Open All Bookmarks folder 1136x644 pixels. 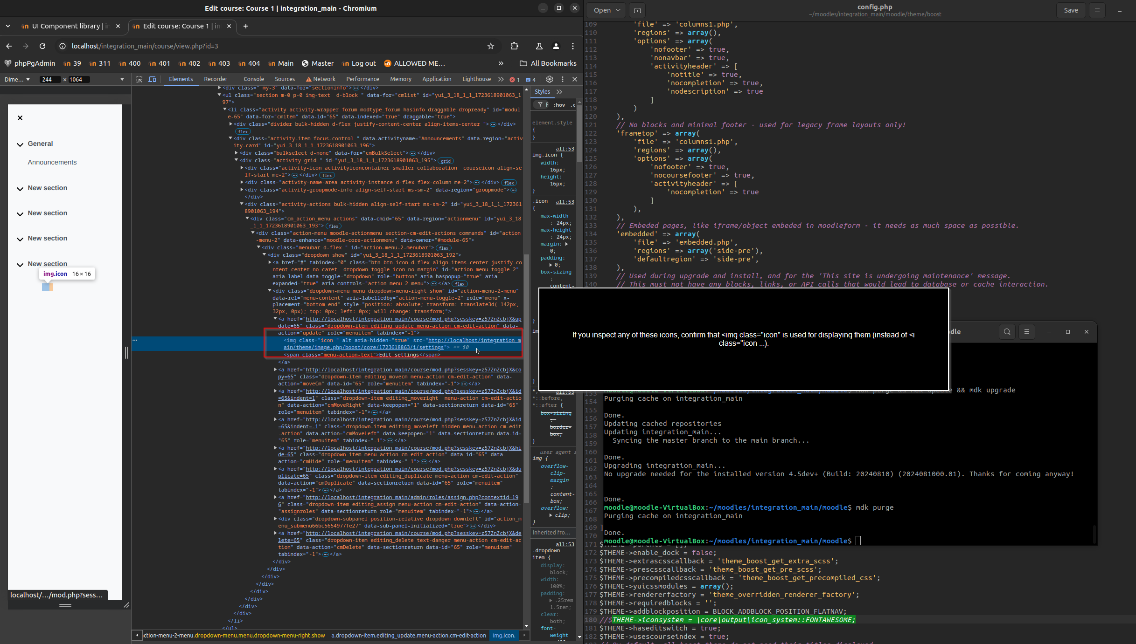tap(548, 63)
